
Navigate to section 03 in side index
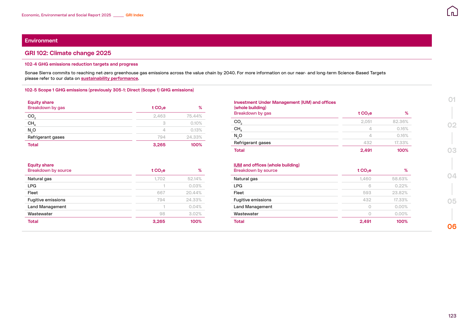pos(452,150)
